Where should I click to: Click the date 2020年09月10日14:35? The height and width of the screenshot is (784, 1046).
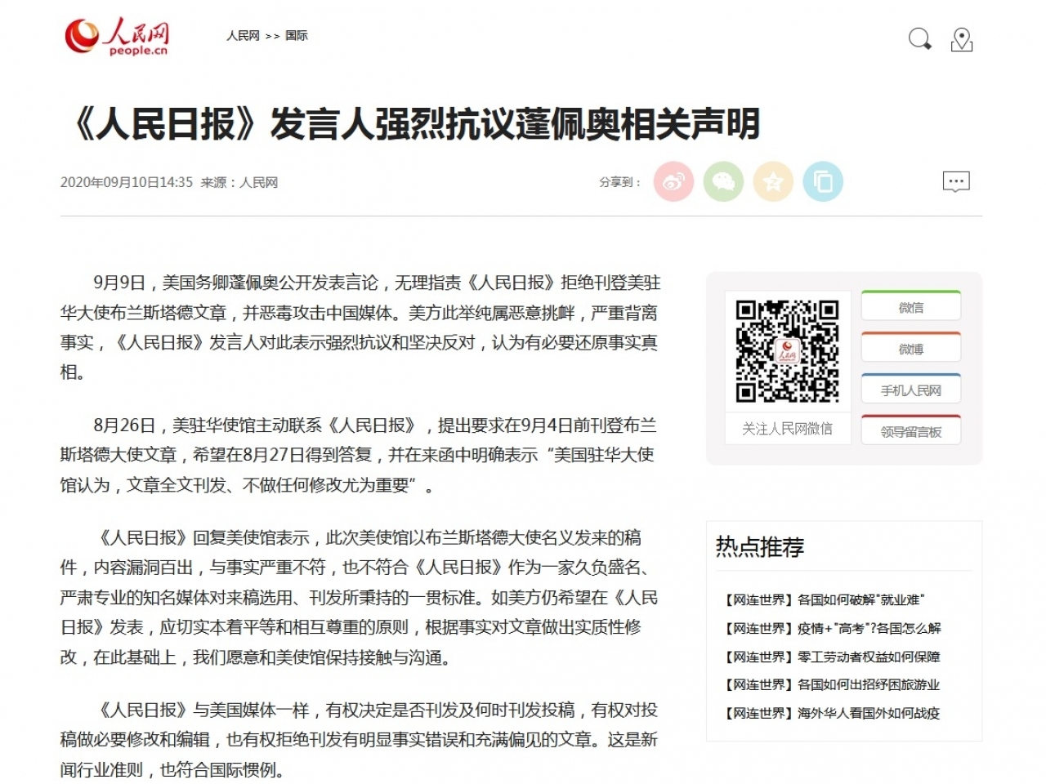pos(127,182)
